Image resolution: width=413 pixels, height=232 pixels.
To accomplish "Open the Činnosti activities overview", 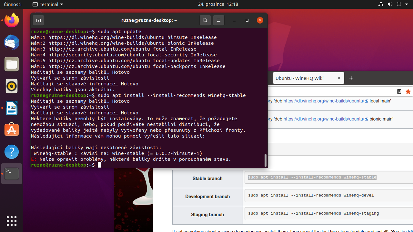I will pos(13,4).
